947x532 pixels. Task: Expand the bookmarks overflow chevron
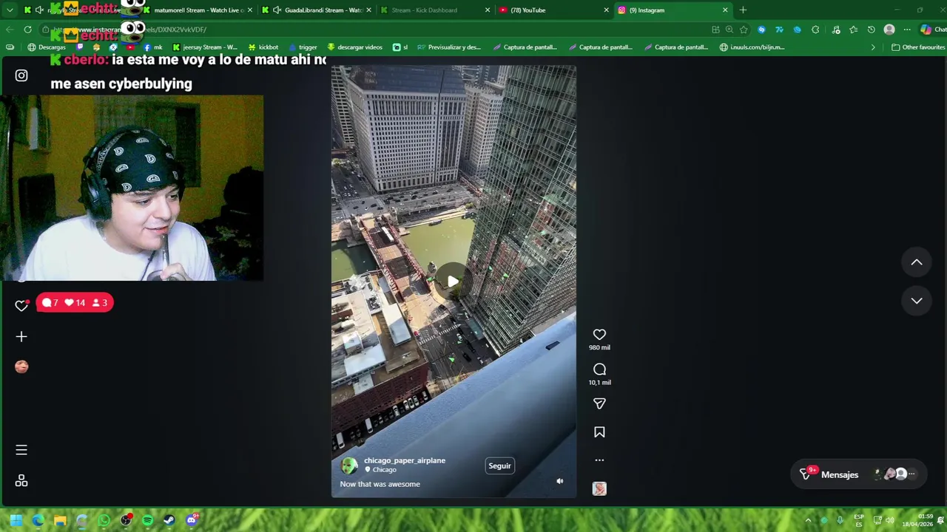click(873, 47)
